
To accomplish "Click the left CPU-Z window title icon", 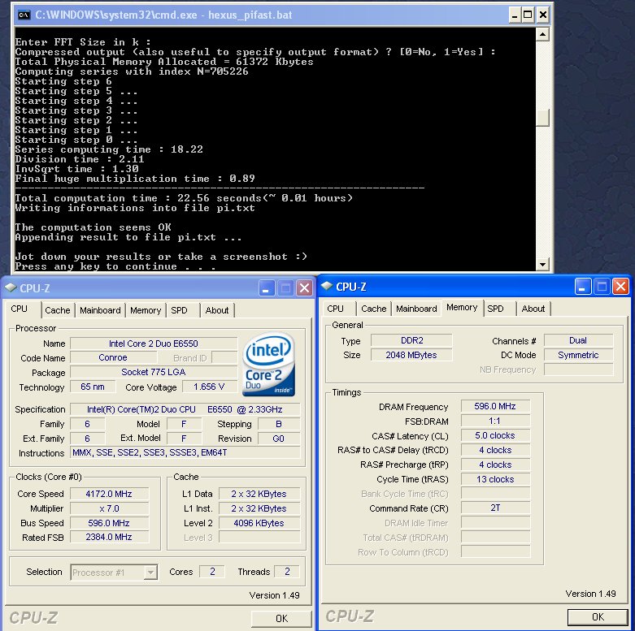I will (x=11, y=288).
